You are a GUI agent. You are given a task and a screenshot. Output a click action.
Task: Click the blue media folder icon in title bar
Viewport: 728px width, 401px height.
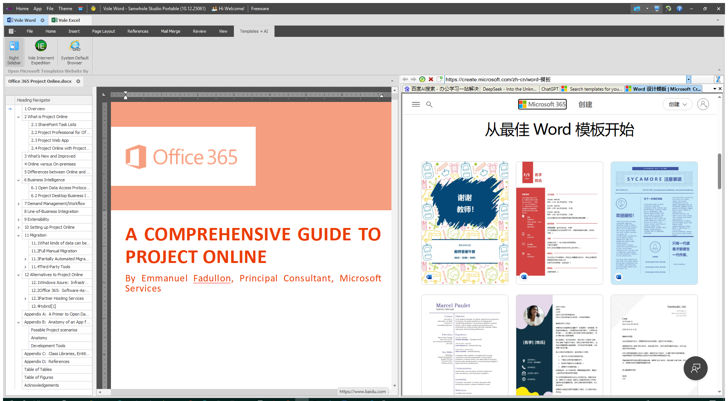tap(637, 8)
